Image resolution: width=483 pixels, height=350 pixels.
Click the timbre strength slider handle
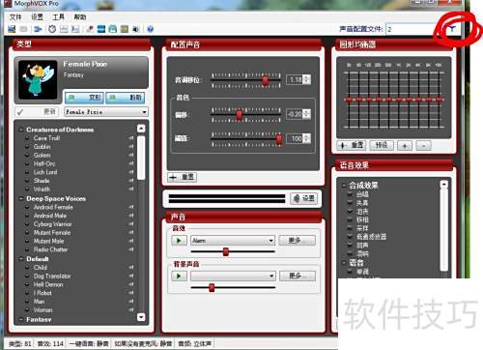(x=279, y=138)
